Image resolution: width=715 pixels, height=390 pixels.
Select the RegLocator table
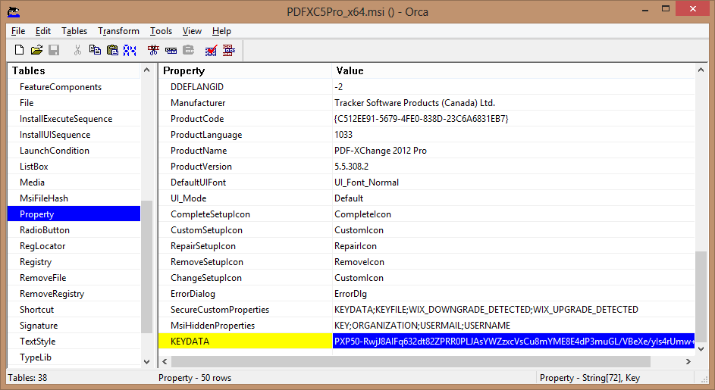(74, 246)
